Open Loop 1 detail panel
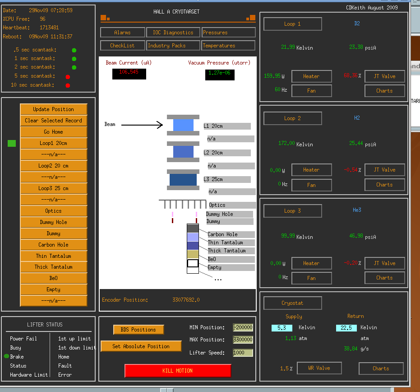The height and width of the screenshot is (392, 420). [x=292, y=24]
